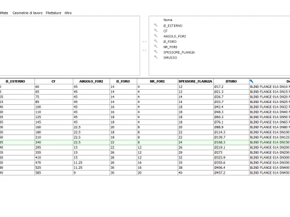Select the BLIND FLANGE 01A DN10 row
This screenshot has height=217, width=290.
click(x=145, y=87)
